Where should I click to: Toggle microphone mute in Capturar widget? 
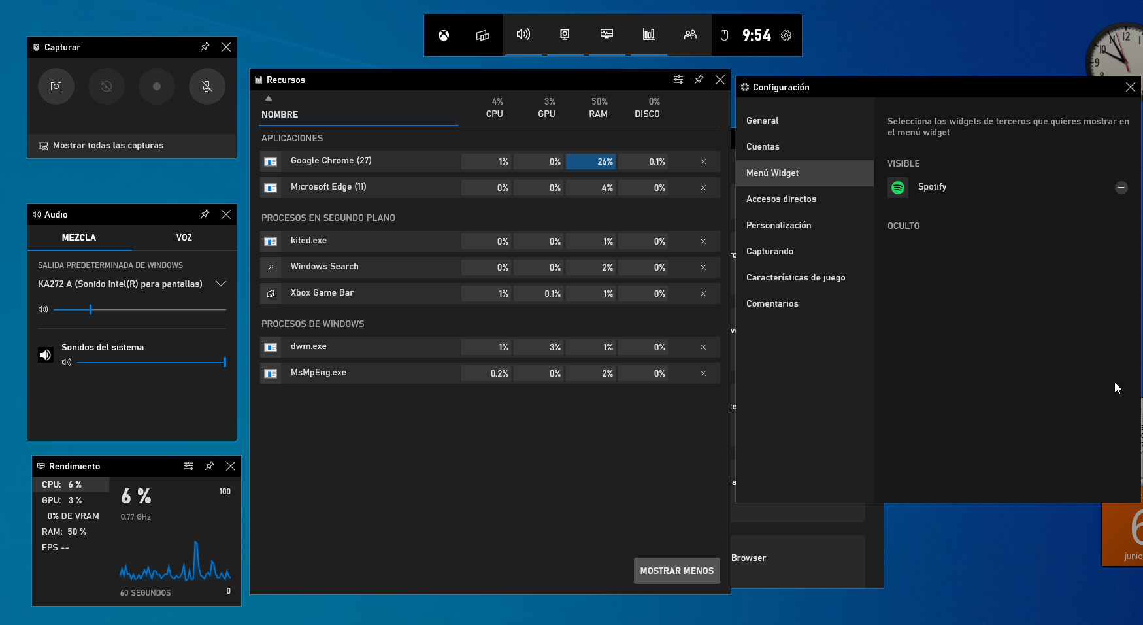pyautogui.click(x=207, y=86)
